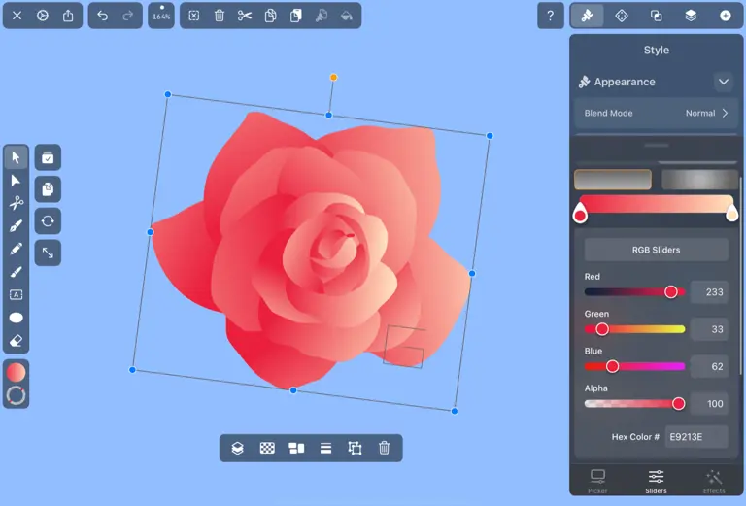Click the checkerboard icon in bottom bar
Screen dimensions: 746x506
tap(267, 448)
